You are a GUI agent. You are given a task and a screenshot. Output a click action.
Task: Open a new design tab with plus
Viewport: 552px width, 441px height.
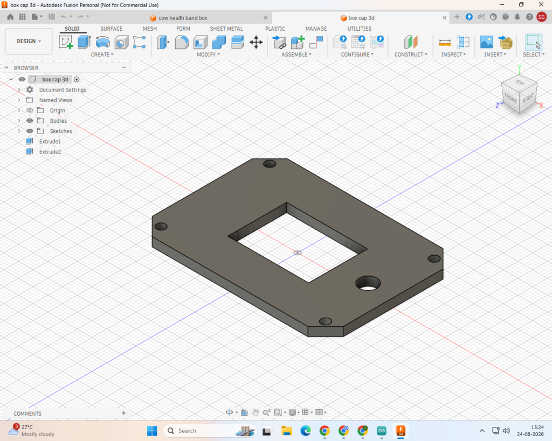tap(457, 17)
